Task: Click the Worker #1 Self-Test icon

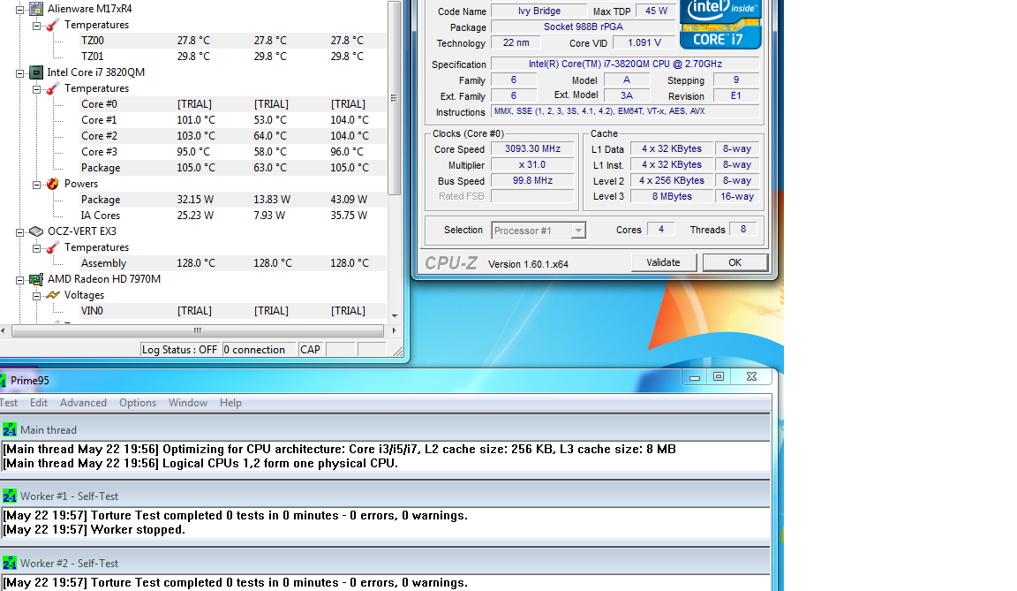Action: pyautogui.click(x=10, y=496)
